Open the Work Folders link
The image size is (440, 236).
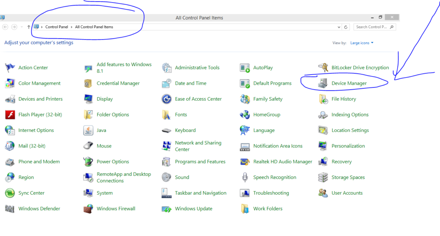click(x=268, y=209)
